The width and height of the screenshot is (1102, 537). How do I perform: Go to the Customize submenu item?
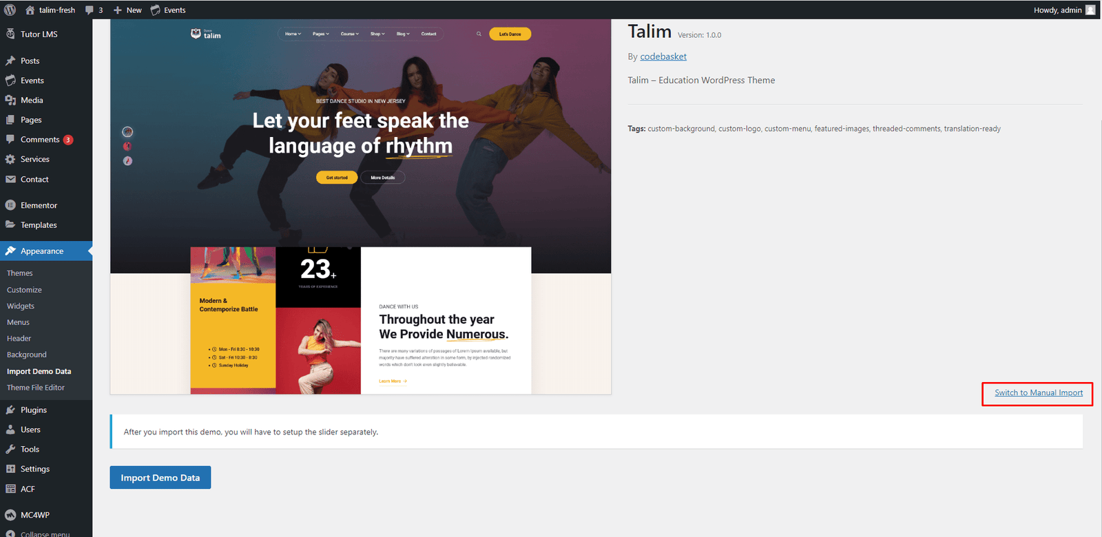coord(24,290)
